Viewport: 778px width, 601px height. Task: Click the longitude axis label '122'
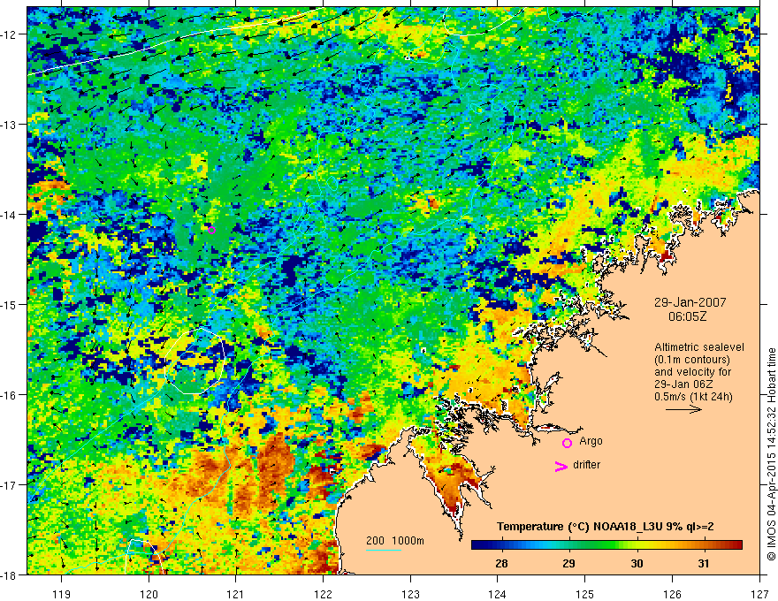(x=323, y=594)
